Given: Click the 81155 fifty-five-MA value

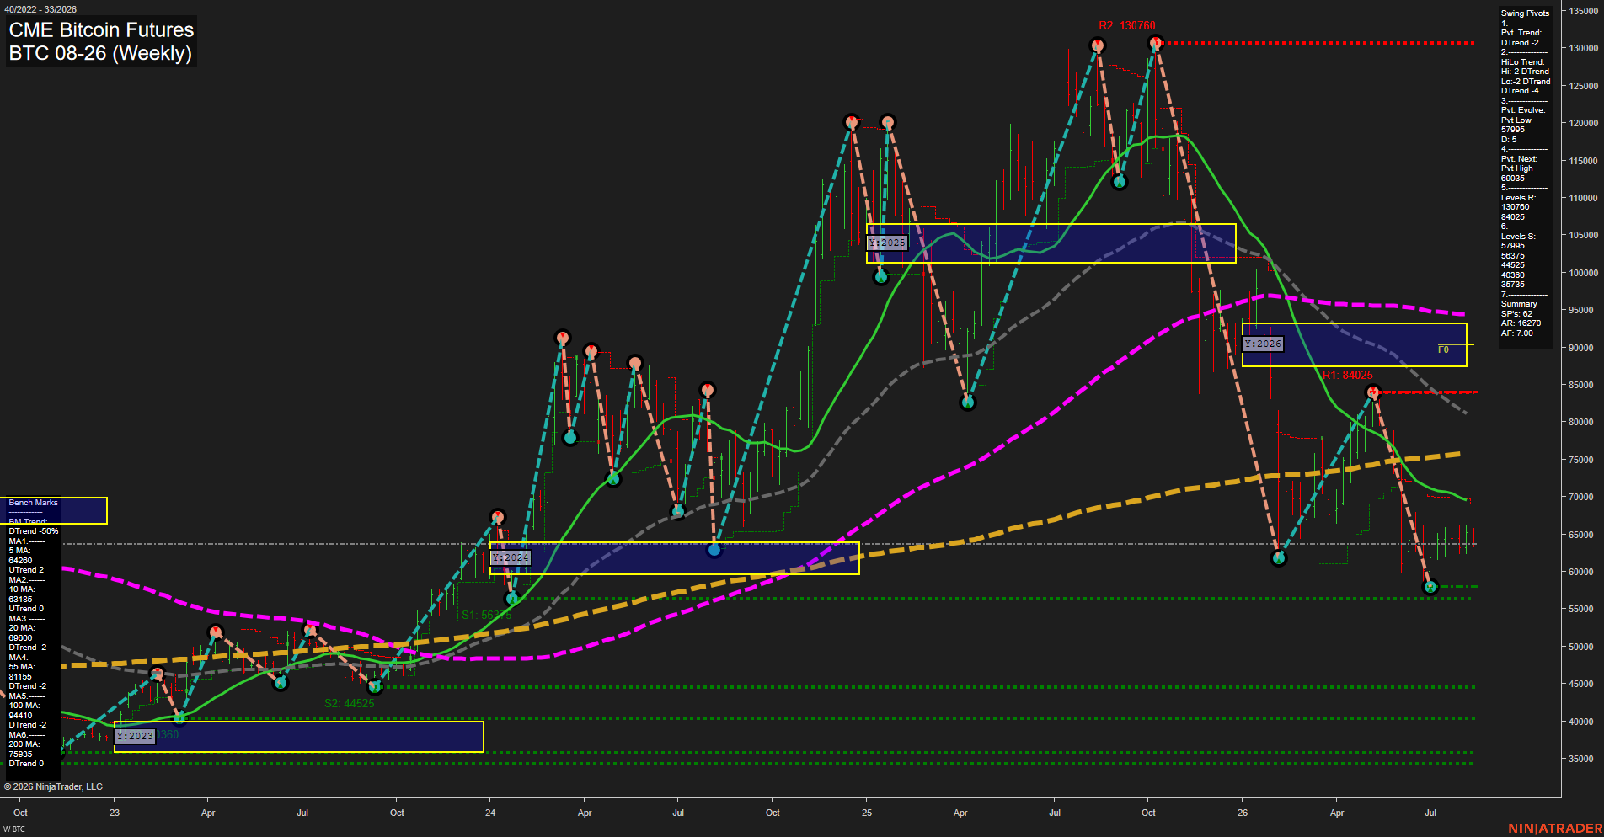Looking at the screenshot, I should click(20, 677).
